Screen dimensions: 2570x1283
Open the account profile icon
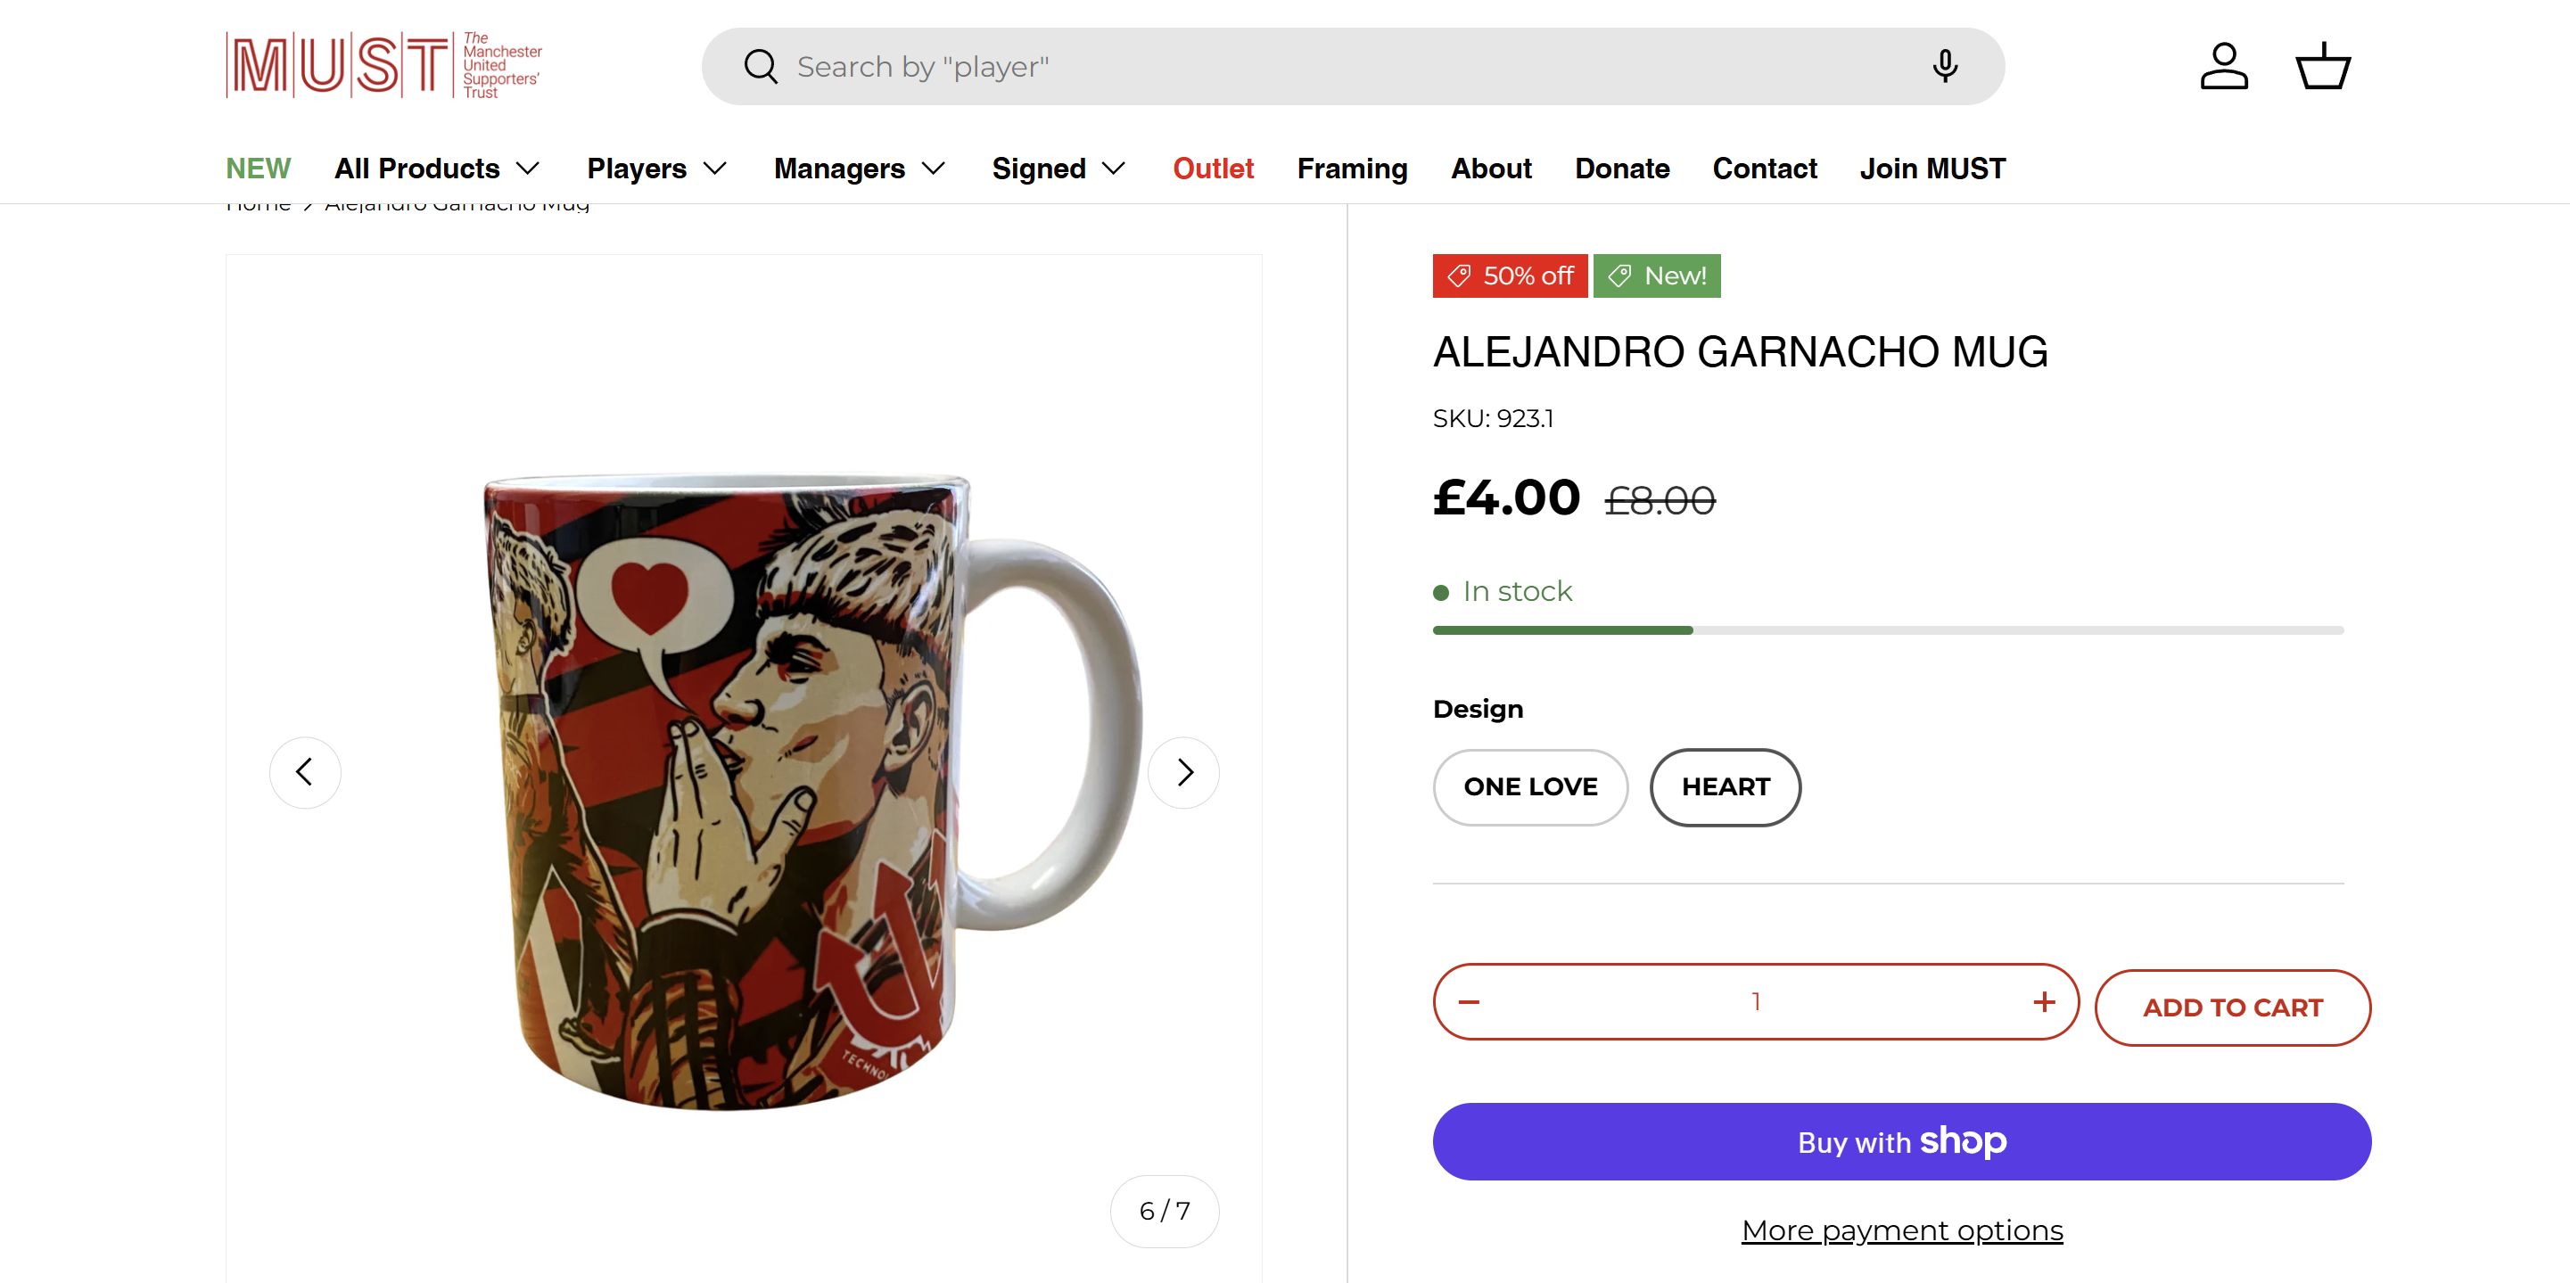(x=2224, y=67)
